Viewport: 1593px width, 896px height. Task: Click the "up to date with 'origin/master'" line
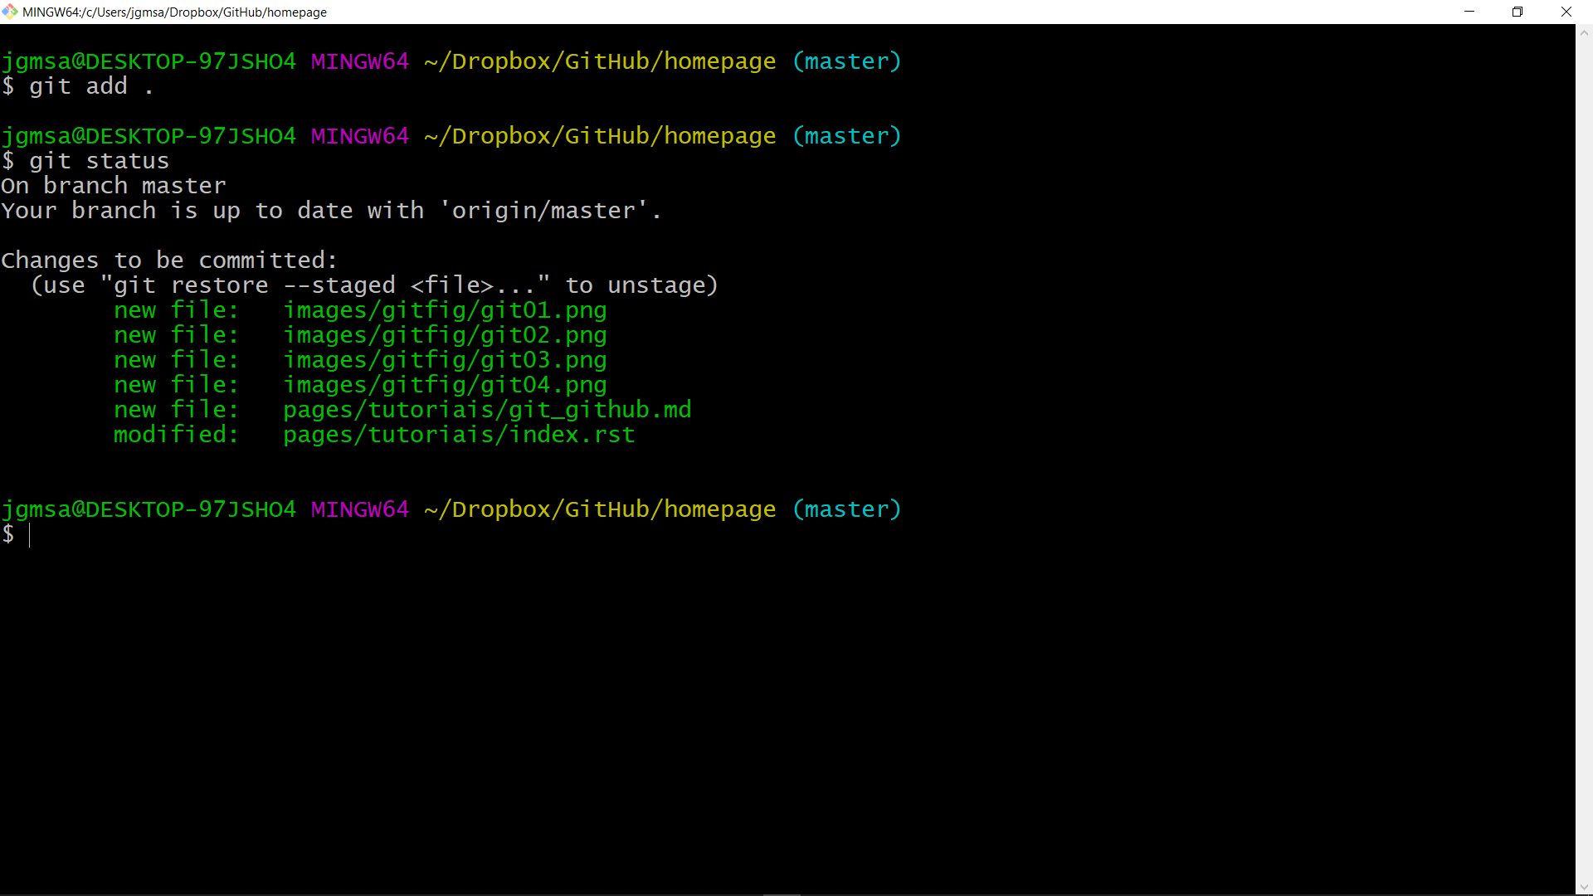(331, 211)
